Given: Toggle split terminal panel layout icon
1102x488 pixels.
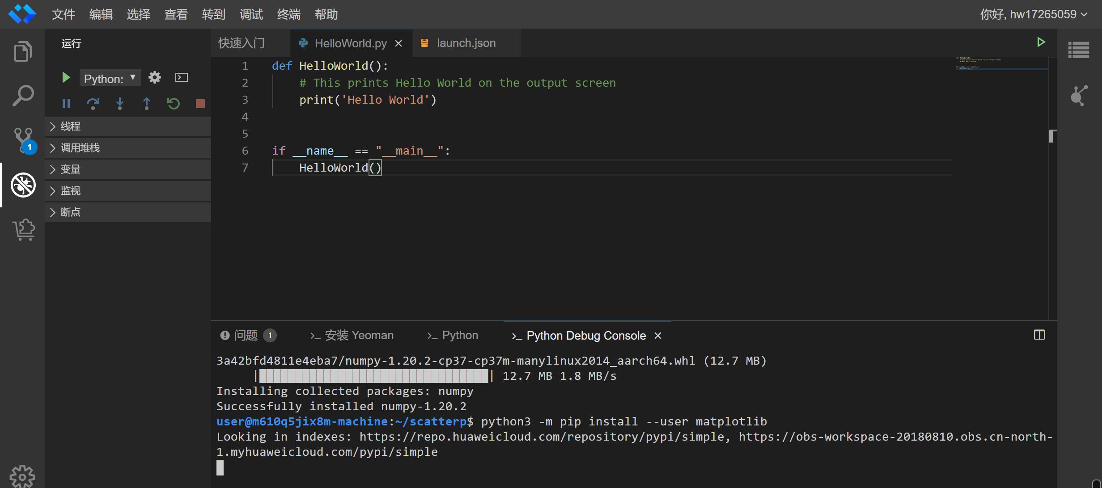Looking at the screenshot, I should pyautogui.click(x=1039, y=335).
